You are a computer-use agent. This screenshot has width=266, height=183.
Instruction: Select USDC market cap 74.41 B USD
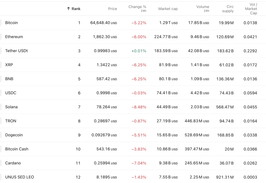coord(167,93)
